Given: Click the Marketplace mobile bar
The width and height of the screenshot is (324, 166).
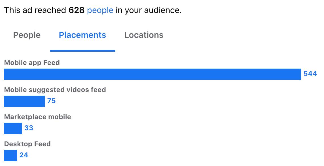Looking at the screenshot, I should point(13,128).
